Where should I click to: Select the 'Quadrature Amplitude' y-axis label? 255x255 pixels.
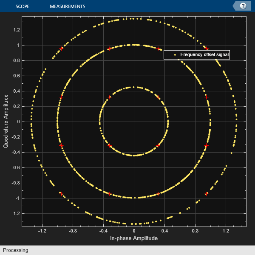(6, 122)
